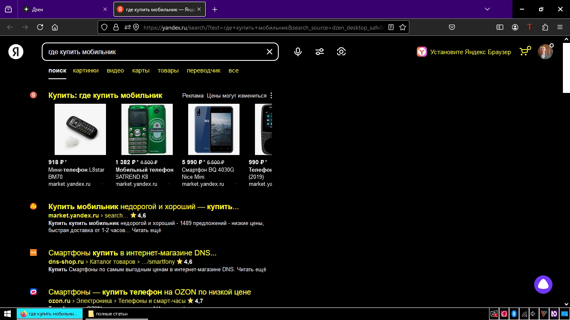This screenshot has height=320, width=570.
Task: Click 'Установите Яндекс Браузер' link
Action: pos(464,52)
